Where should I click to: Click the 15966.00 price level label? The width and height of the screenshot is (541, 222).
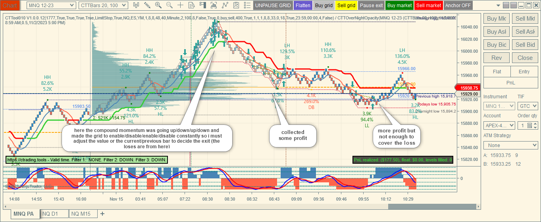pyautogui.click(x=406, y=69)
